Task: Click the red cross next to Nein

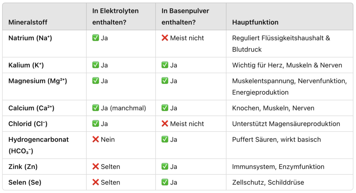Action: point(96,139)
